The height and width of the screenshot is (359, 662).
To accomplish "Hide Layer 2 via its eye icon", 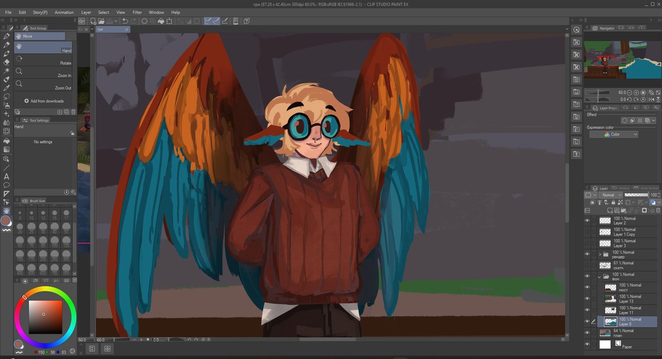I will 587,220.
